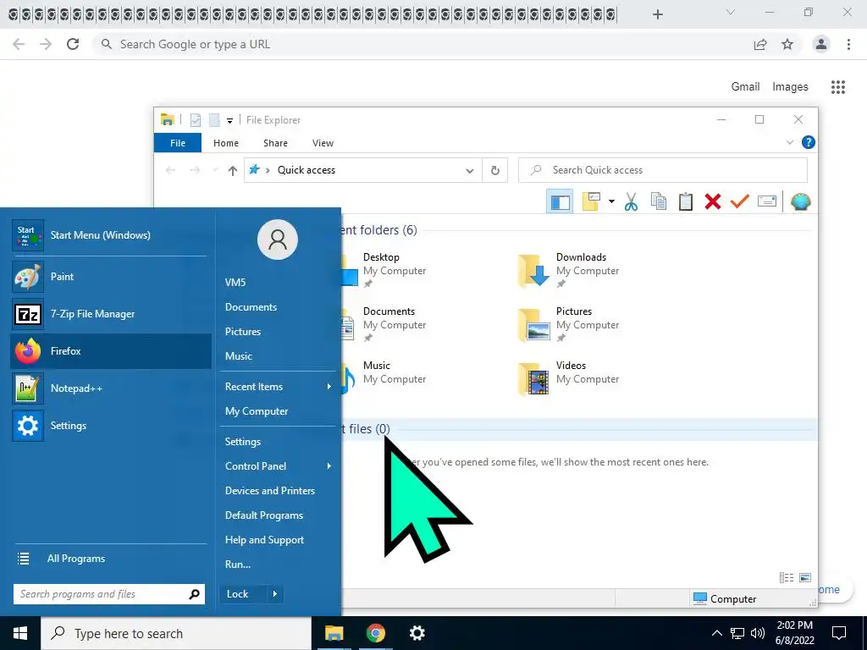The width and height of the screenshot is (867, 650).
Task: Launch Notepad++ from Start menu
Action: pos(111,388)
